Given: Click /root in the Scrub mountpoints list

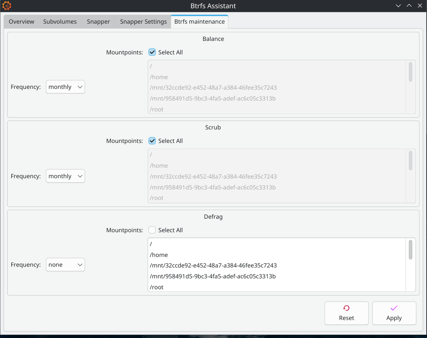Looking at the screenshot, I should [x=277, y=198].
